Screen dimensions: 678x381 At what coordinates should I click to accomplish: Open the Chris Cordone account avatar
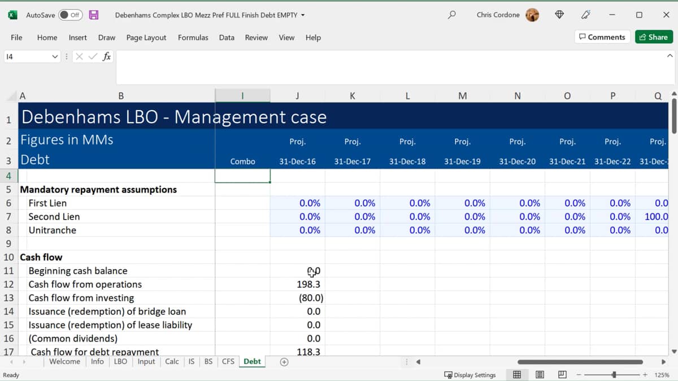pyautogui.click(x=532, y=15)
